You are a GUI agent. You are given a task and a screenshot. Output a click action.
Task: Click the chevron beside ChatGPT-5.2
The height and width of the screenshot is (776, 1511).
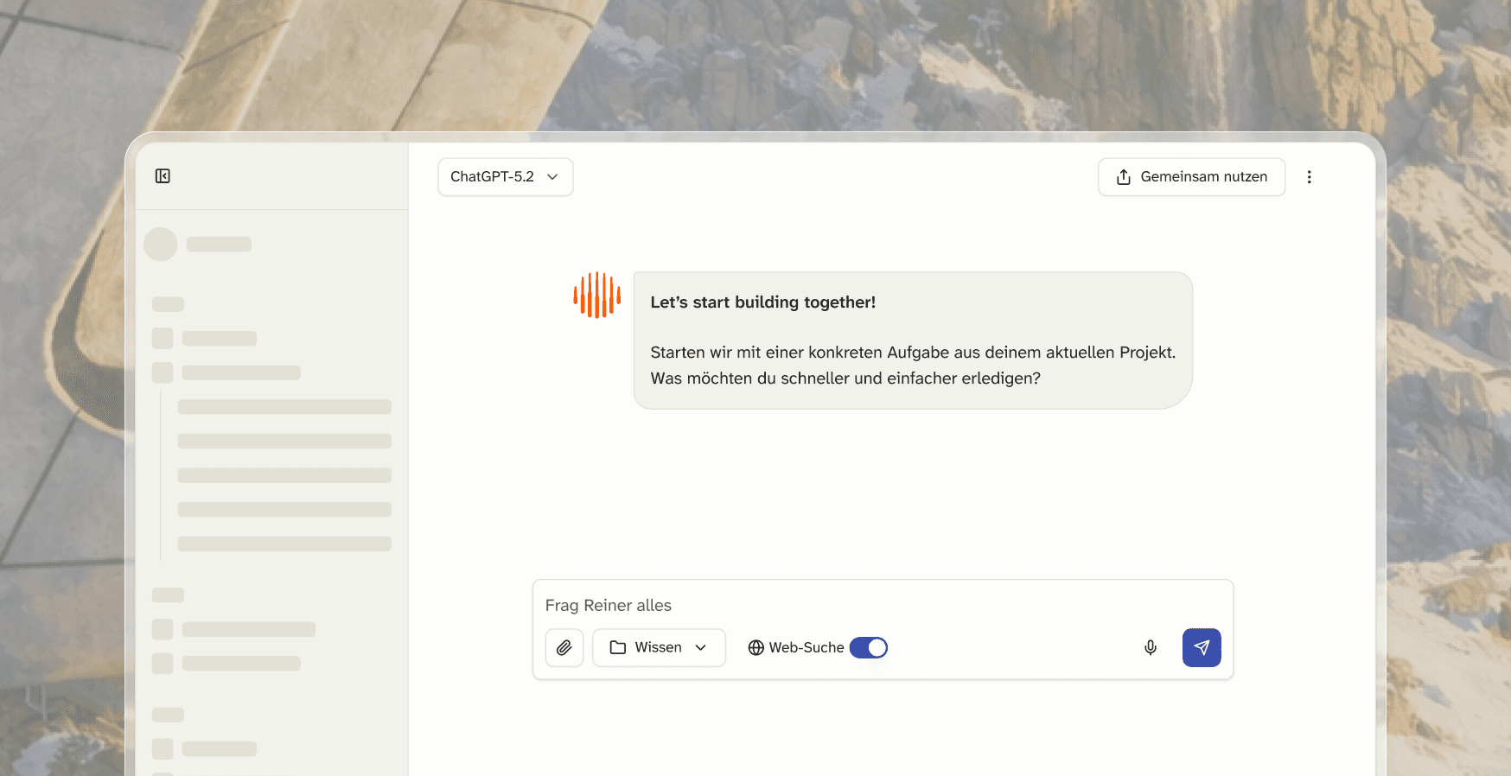[x=552, y=177]
